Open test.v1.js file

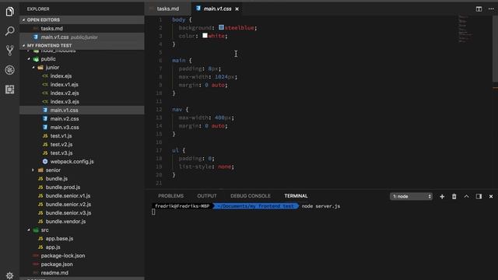click(82, 136)
